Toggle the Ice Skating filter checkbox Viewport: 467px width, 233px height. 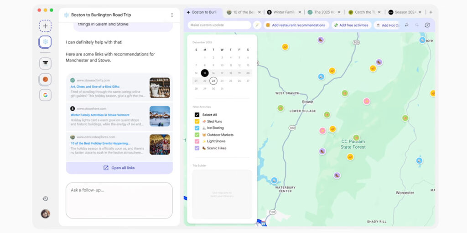[x=197, y=128]
